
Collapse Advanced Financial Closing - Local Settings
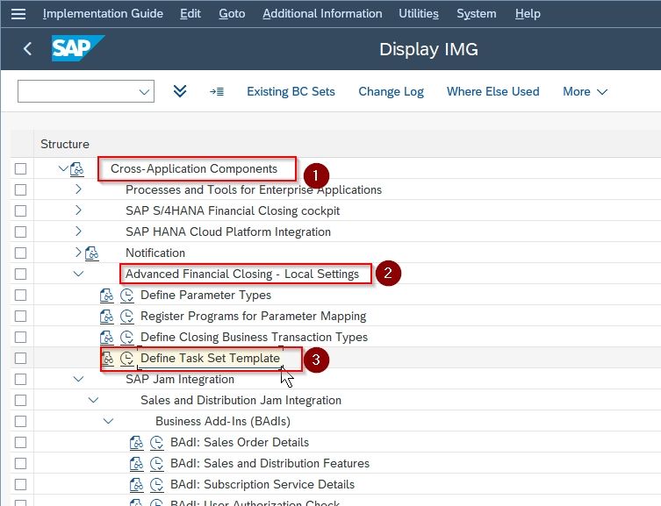(x=78, y=274)
